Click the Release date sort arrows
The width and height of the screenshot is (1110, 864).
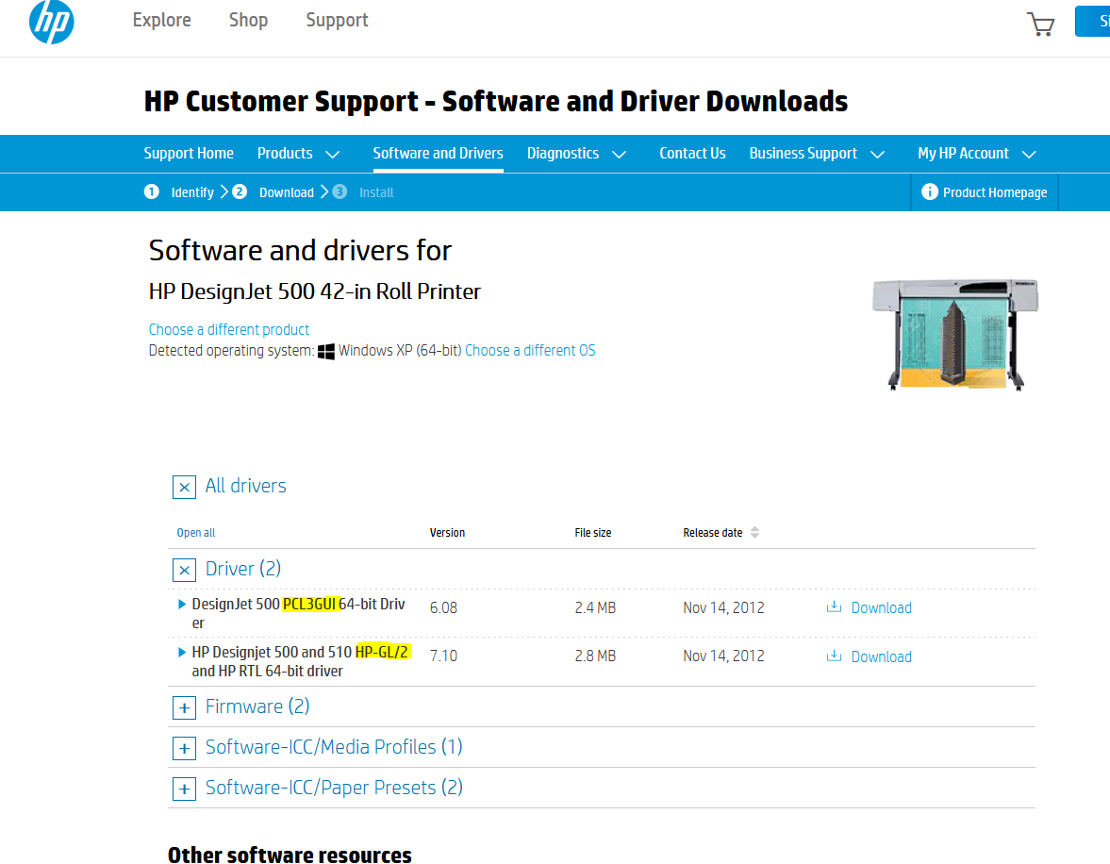pos(754,533)
